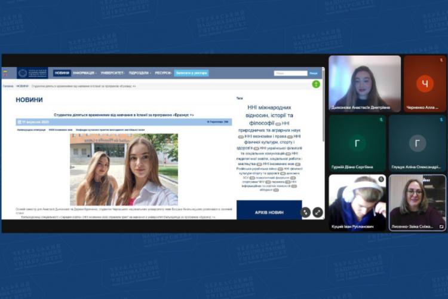448x299 pixels.
Task: Click the round dark icon left of fullscreen
Action: (x=305, y=212)
